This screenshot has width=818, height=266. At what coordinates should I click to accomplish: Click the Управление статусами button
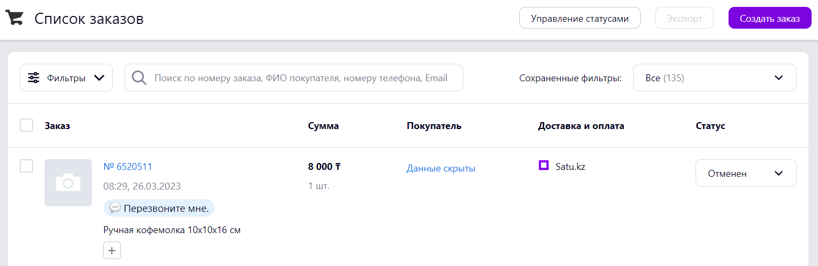(x=580, y=18)
